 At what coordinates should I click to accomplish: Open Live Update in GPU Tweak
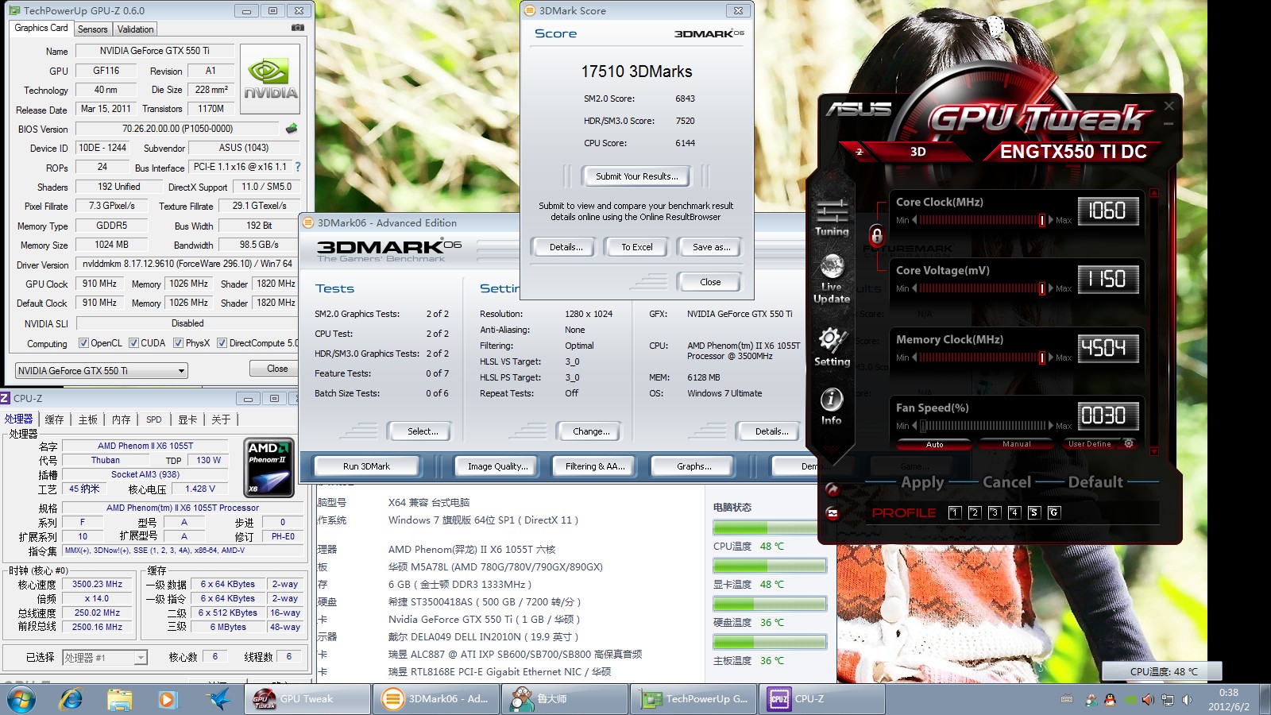832,279
